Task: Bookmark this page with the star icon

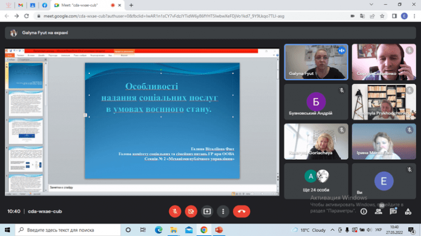Action: pyautogui.click(x=382, y=16)
